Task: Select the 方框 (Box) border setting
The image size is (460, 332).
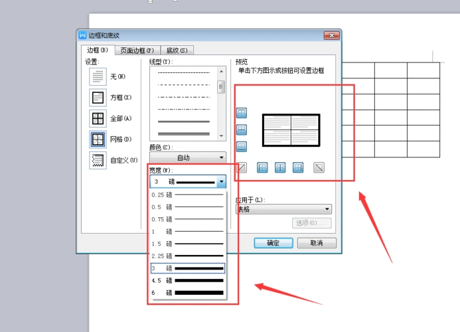Action: pos(98,98)
